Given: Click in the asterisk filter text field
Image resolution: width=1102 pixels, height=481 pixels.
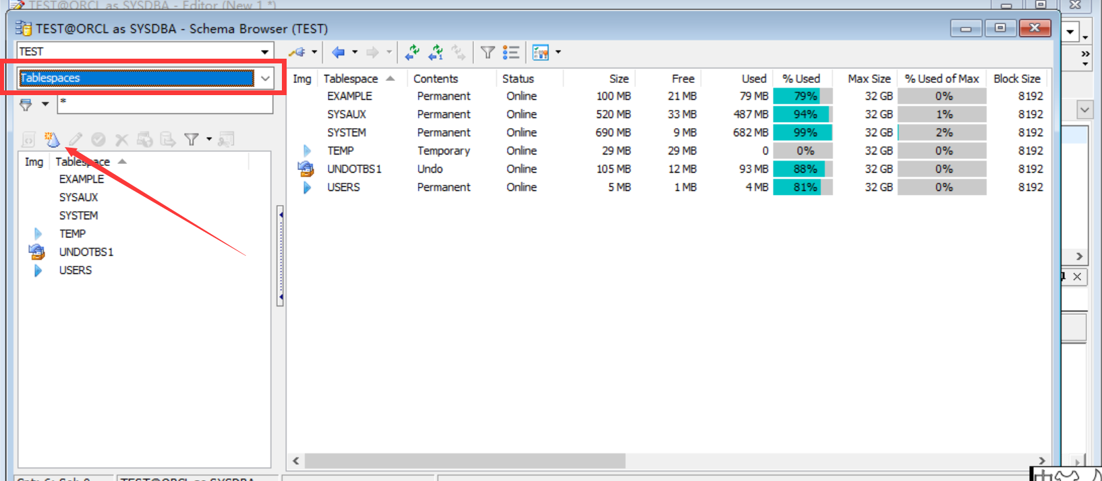Looking at the screenshot, I should pos(165,104).
